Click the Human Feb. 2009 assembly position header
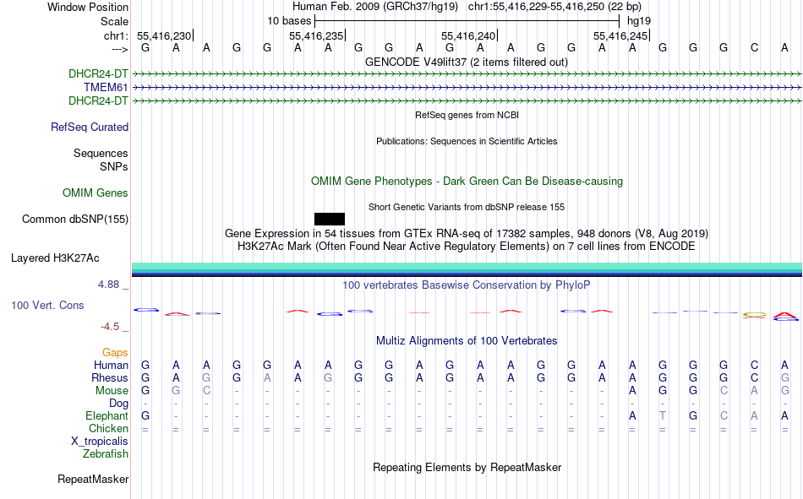 coord(467,7)
